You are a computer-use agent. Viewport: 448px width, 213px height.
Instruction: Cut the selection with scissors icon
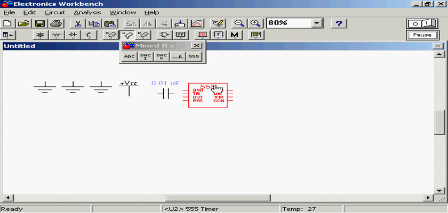[x=77, y=23]
